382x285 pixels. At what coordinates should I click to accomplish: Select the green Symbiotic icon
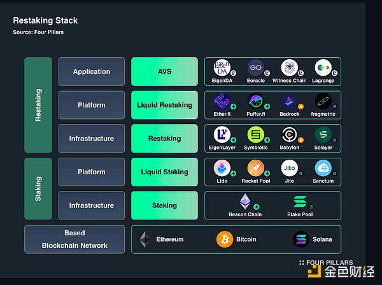(x=255, y=135)
